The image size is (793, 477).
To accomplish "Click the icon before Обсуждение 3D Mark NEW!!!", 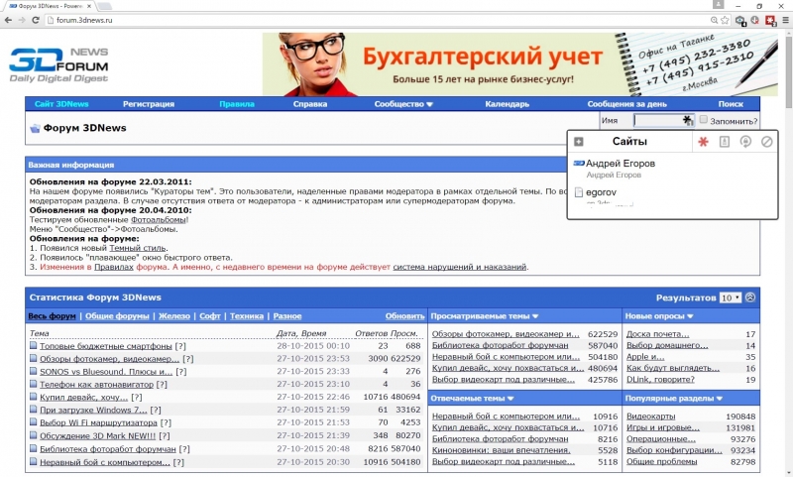I will 34,435.
